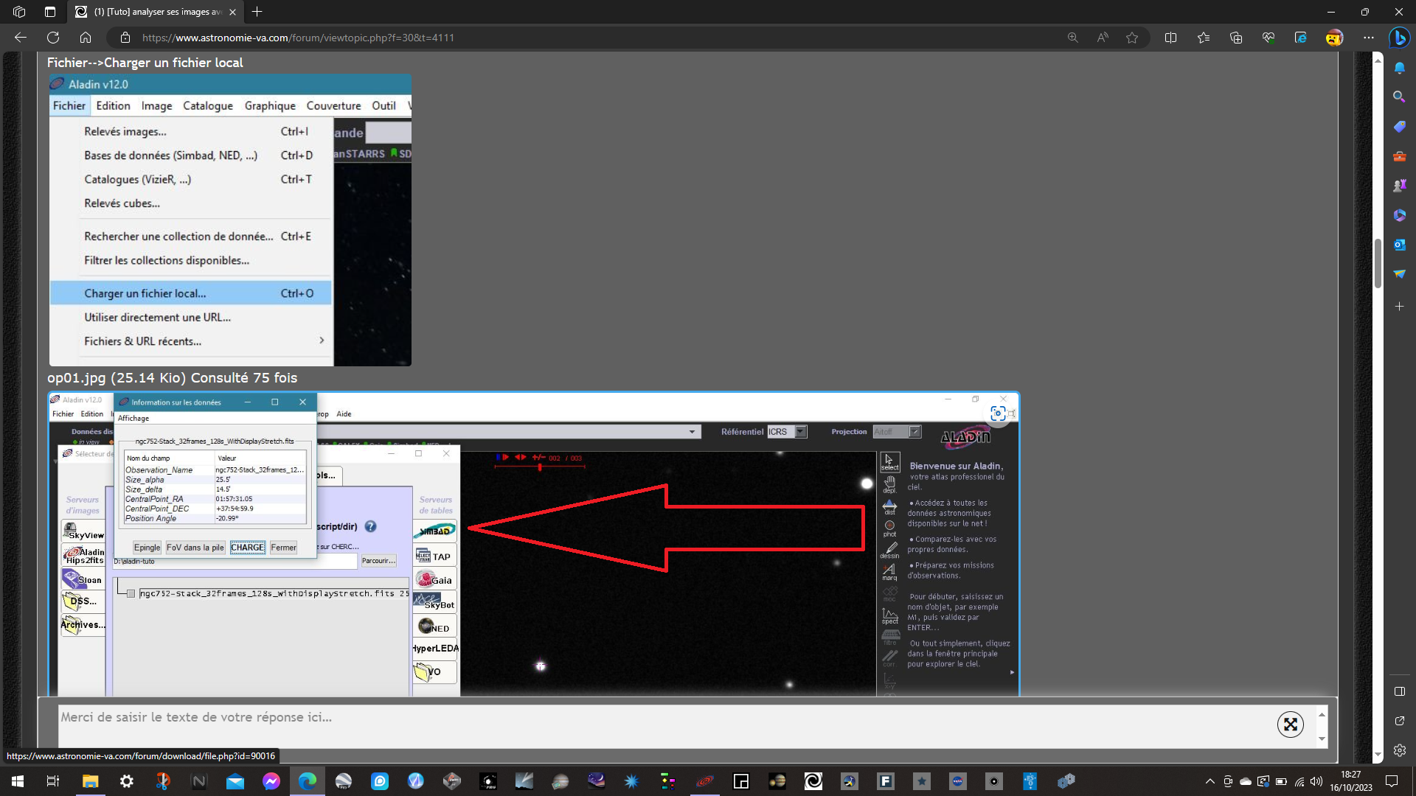The width and height of the screenshot is (1416, 796).
Task: Open File Explorer from the taskbar
Action: pos(90,781)
